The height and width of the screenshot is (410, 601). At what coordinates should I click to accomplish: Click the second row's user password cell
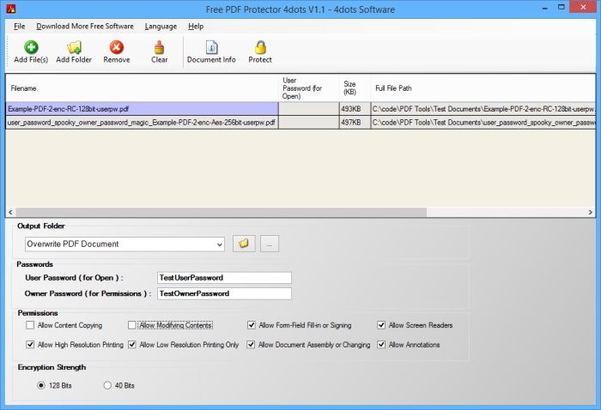309,123
